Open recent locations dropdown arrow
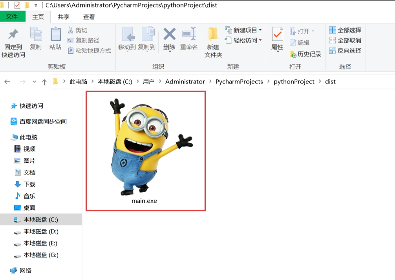The image size is (395, 280). [34, 82]
